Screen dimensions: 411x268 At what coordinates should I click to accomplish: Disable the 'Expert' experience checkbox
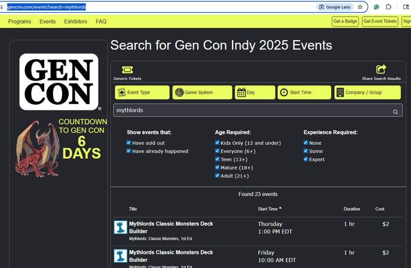(x=305, y=159)
